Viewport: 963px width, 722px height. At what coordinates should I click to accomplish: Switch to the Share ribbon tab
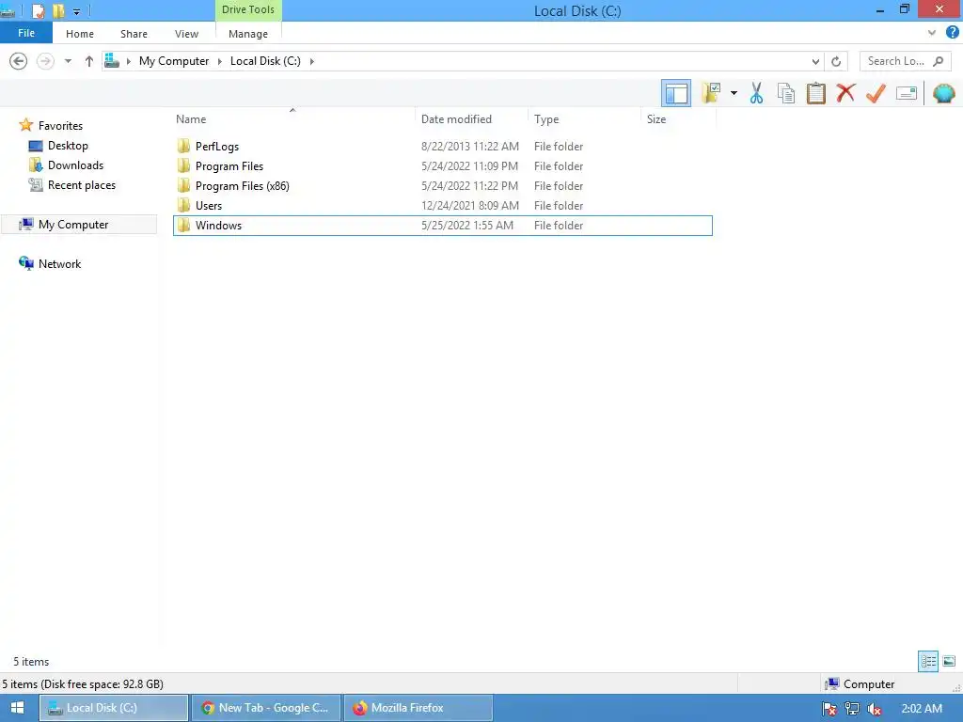coord(134,34)
